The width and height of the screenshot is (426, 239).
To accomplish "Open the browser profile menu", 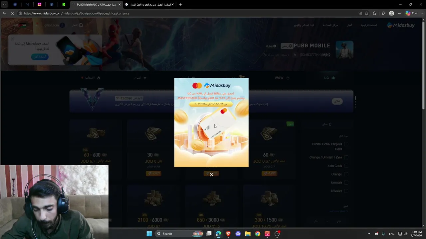I will (392, 13).
